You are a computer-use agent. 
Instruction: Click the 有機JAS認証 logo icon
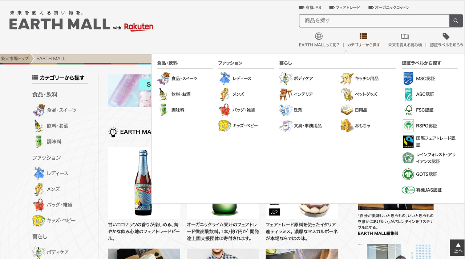click(x=408, y=190)
